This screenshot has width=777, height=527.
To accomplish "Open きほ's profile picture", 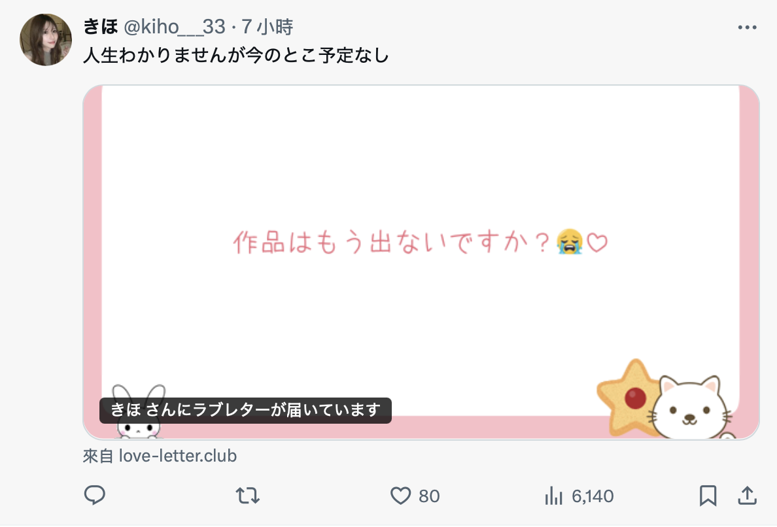I will coord(46,40).
